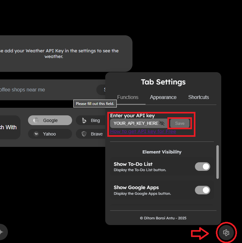Screen dimensions: 242x243
Task: Toggle Show Google Apps switch
Action: 202,190
